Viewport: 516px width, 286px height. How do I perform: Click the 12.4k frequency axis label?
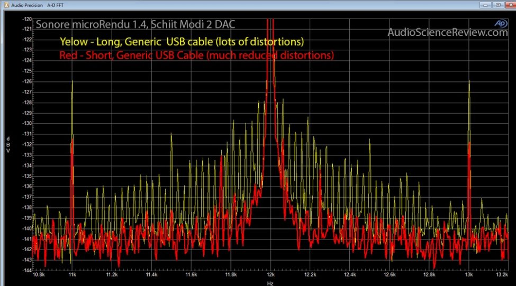pyautogui.click(x=350, y=275)
